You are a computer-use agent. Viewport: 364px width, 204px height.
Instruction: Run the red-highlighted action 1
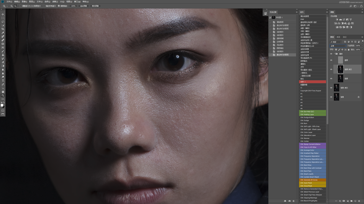tap(312, 82)
